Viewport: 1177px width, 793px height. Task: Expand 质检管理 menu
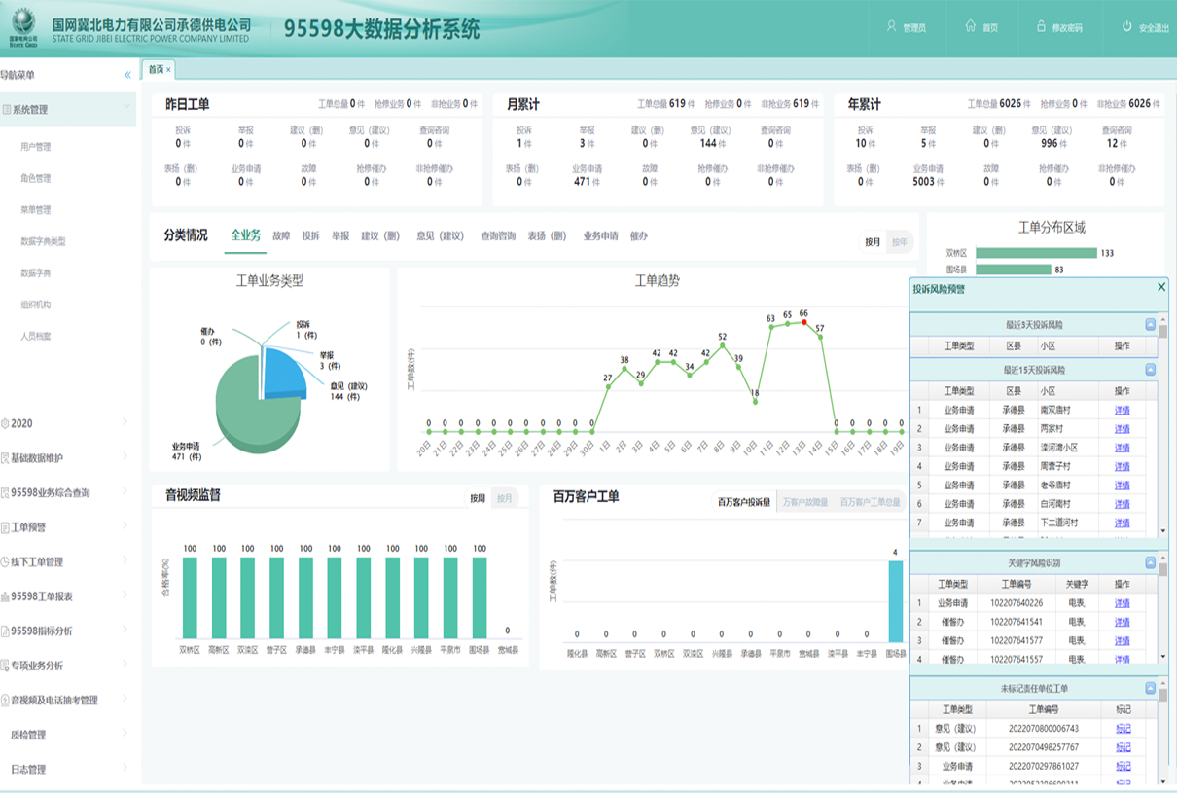point(68,735)
